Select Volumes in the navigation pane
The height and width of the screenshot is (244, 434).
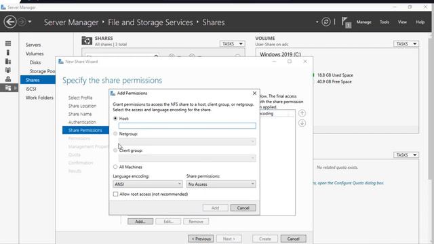point(35,54)
